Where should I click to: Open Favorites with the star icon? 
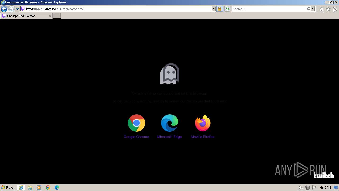pyautogui.click(x=328, y=9)
